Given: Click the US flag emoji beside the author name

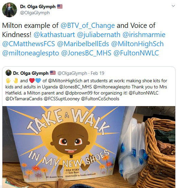Looking at the screenshot, I should coord(60,6).
